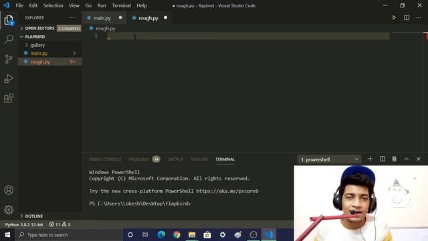Maximize the terminal panel size
The height and width of the screenshot is (241, 428).
[x=407, y=159]
